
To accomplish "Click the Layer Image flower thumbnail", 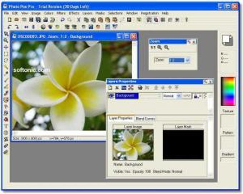I will 133,144.
